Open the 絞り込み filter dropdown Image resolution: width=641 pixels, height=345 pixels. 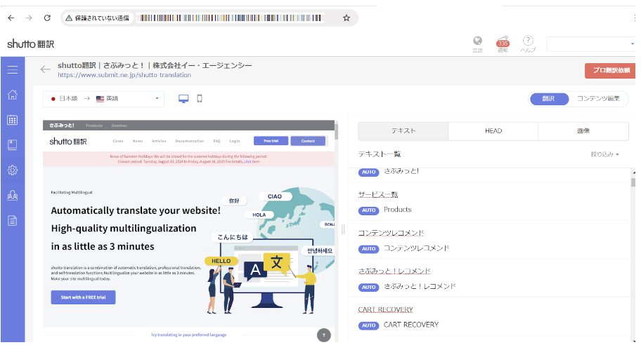604,154
